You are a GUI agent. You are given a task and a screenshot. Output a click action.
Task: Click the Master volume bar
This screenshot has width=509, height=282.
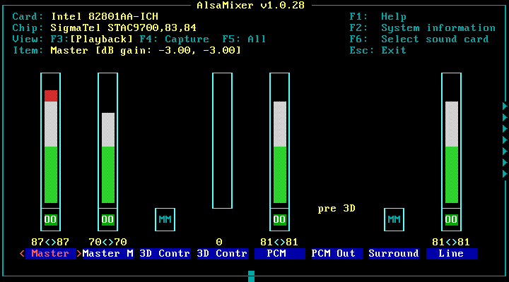tap(51, 140)
